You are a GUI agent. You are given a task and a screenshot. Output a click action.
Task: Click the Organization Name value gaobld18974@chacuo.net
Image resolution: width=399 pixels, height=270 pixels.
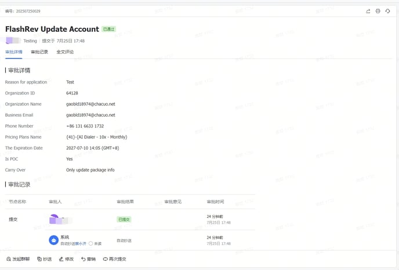tap(90, 104)
